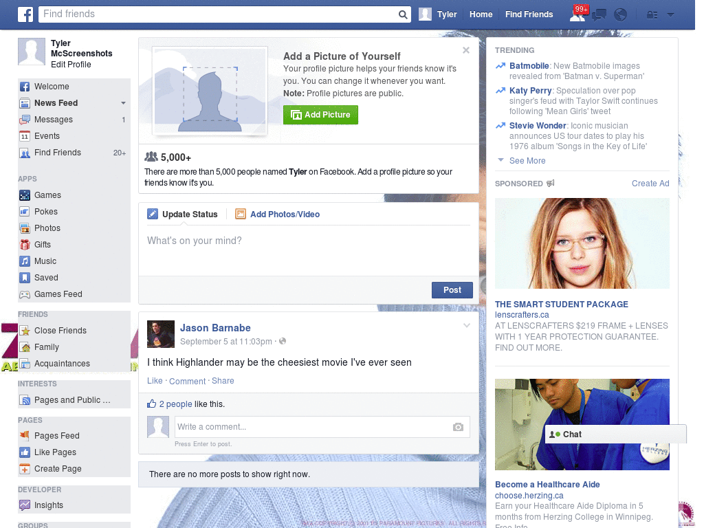Open the Chat bar

coord(615,434)
